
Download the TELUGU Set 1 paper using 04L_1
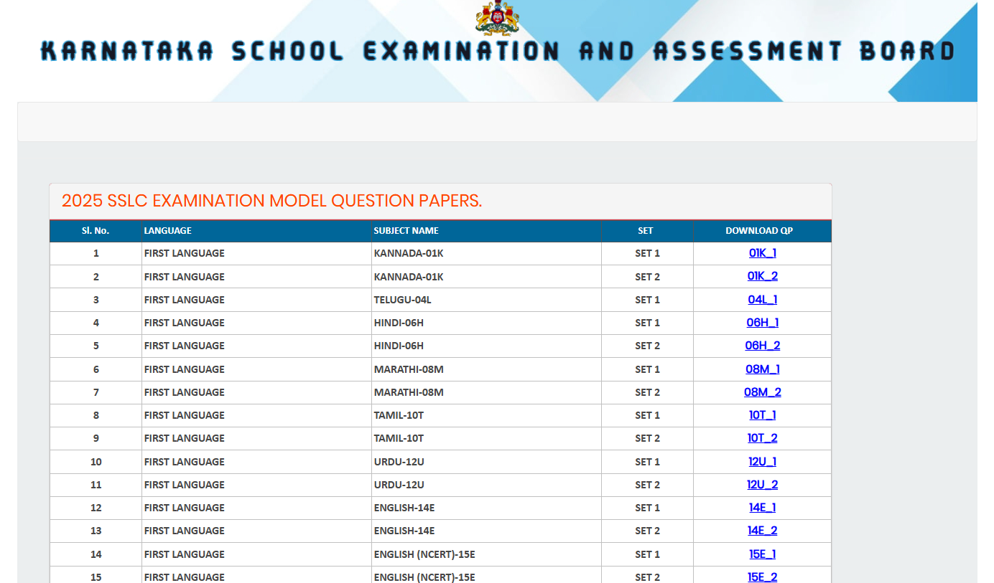click(x=762, y=299)
